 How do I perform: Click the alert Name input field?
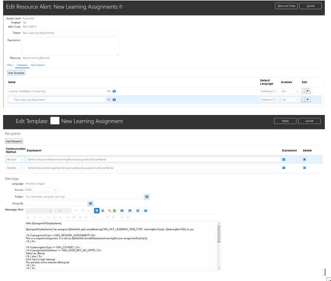coord(70,33)
